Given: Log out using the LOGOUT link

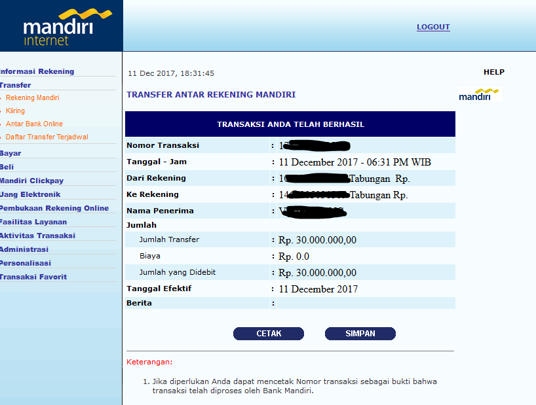Looking at the screenshot, I should point(433,27).
